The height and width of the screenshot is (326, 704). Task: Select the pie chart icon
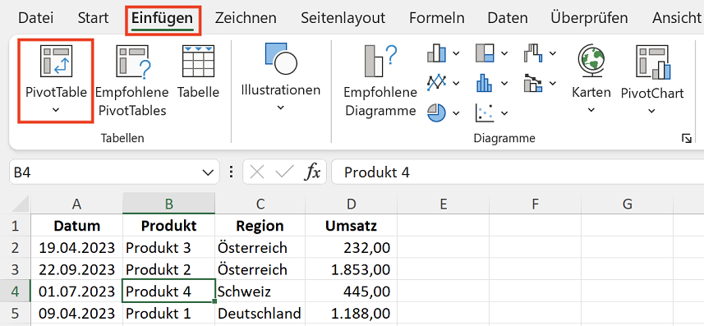tap(436, 112)
